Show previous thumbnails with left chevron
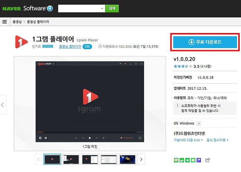The image size is (241, 172). pyautogui.click(x=38, y=159)
